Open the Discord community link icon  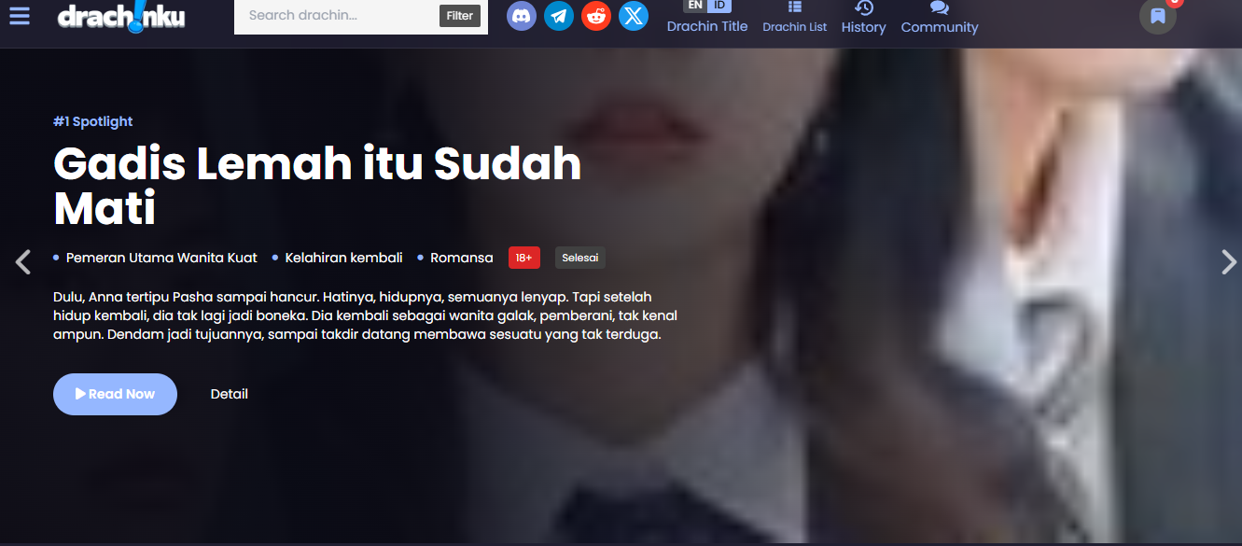pos(522,16)
